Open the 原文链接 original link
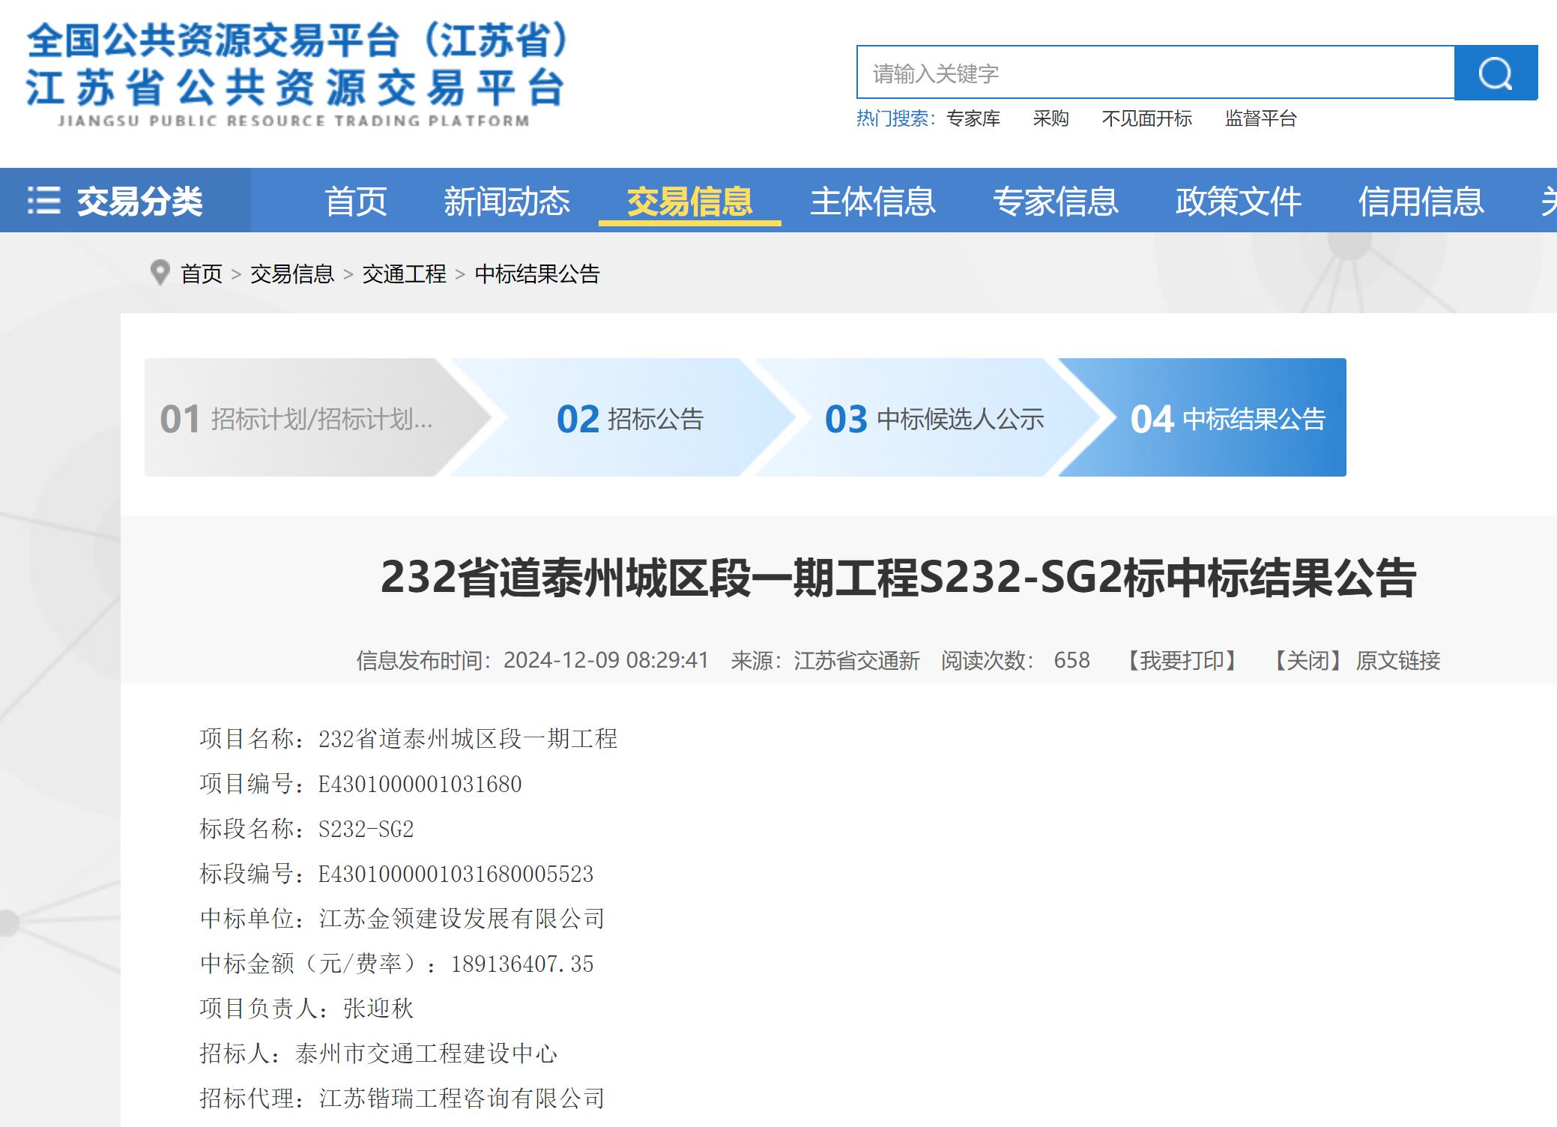Image resolution: width=1557 pixels, height=1127 pixels. [x=1398, y=660]
